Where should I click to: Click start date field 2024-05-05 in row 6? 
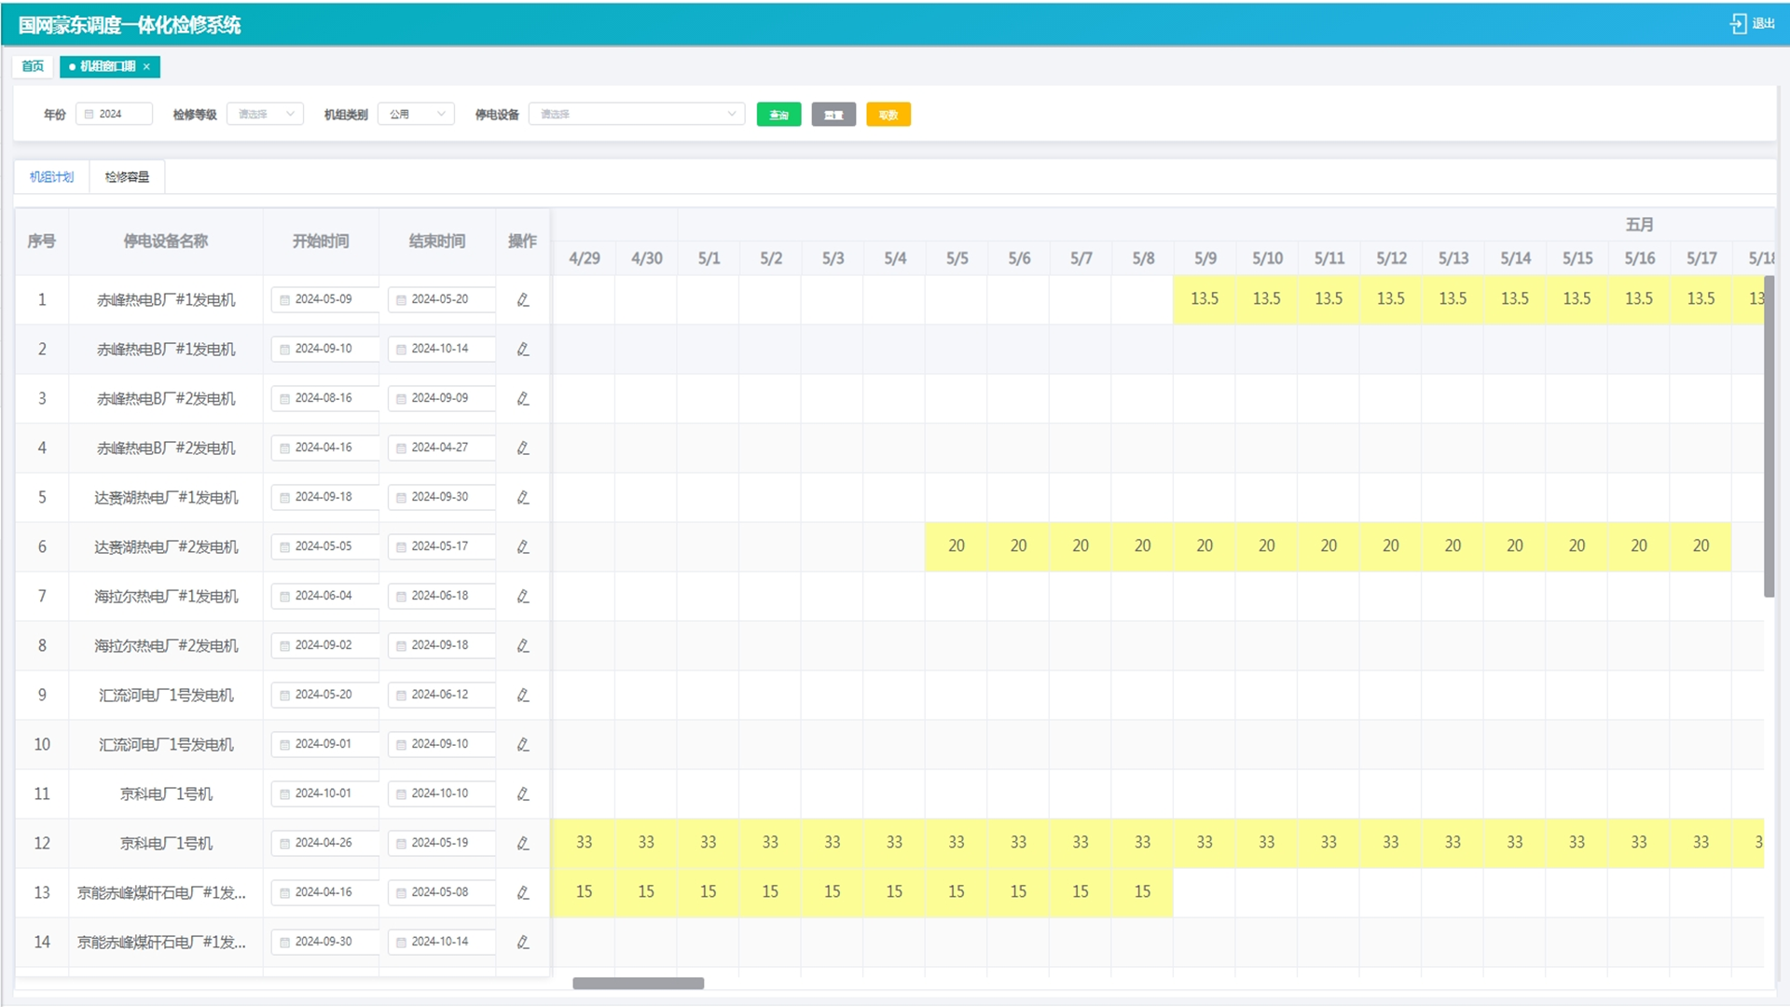click(x=324, y=546)
